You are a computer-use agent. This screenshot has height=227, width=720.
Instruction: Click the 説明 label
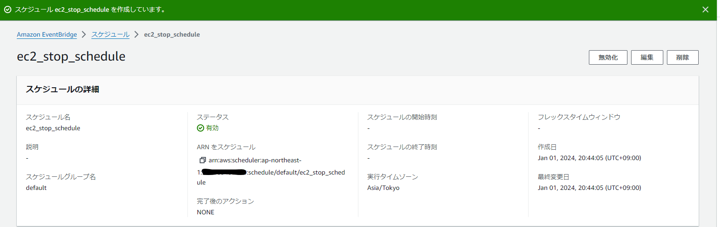[x=32, y=147]
